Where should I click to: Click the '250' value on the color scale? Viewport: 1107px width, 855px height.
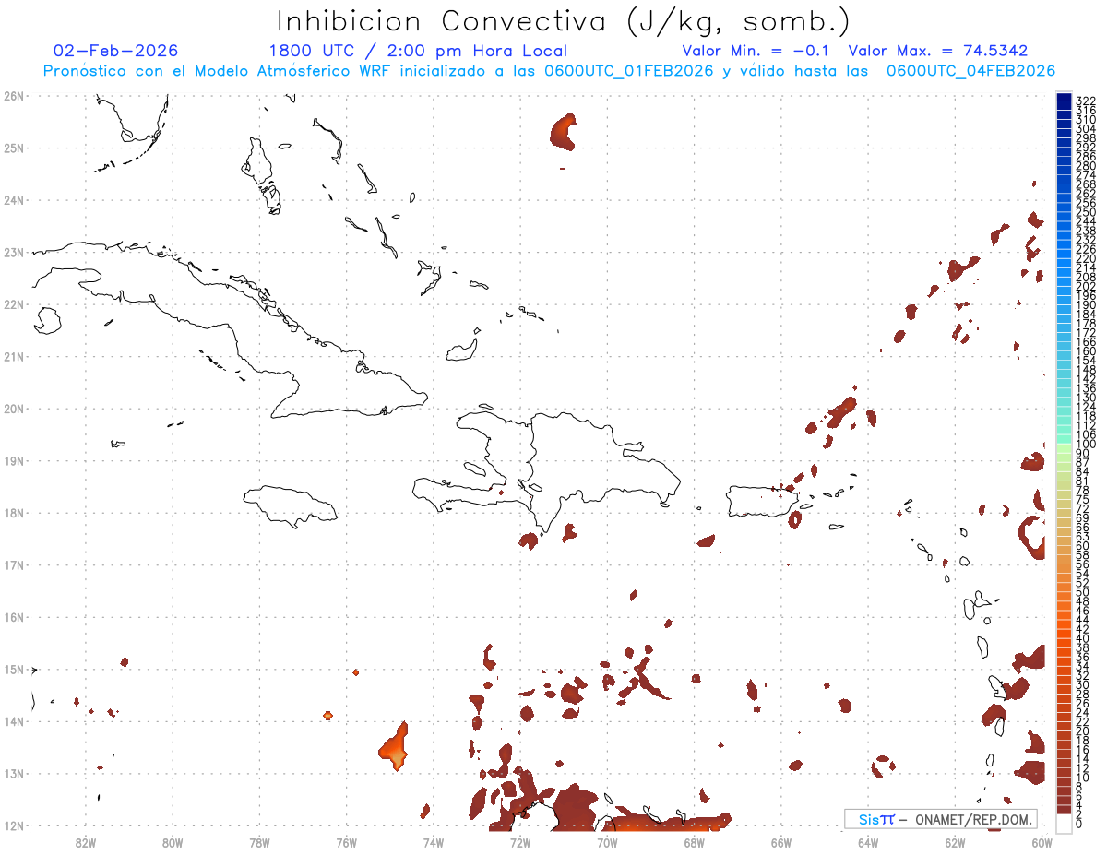point(1085,212)
